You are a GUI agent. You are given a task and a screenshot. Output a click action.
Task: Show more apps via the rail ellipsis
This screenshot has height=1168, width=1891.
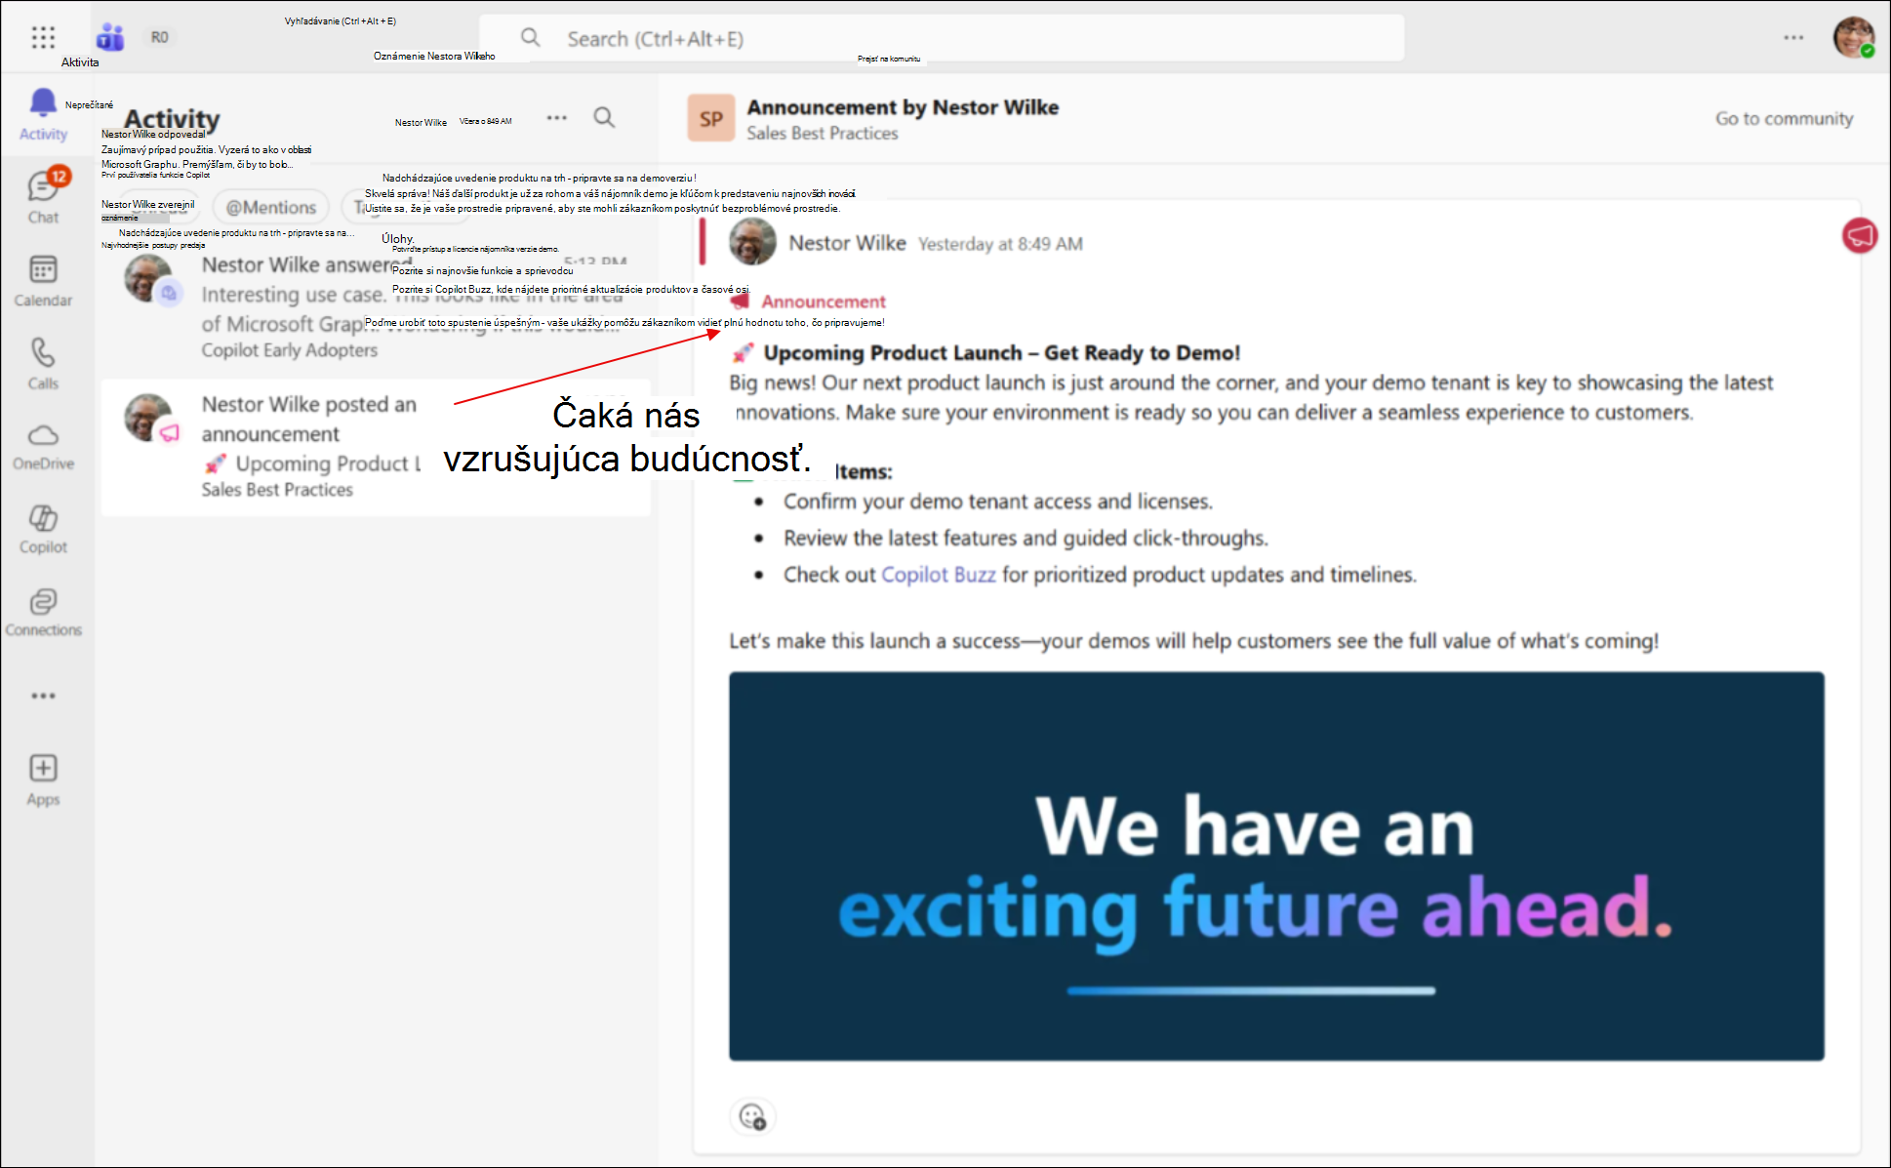44,696
